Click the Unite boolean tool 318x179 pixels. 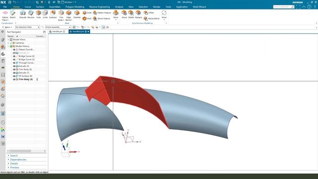pos(45,14)
